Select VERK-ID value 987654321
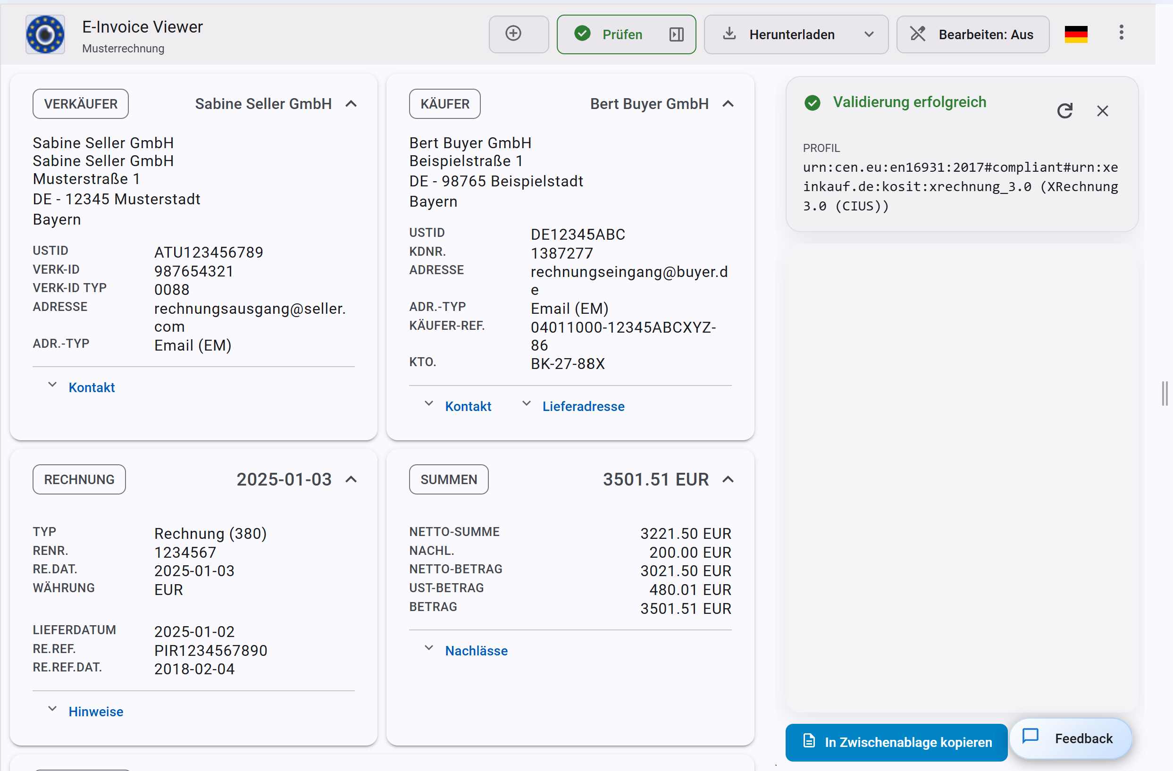Image resolution: width=1173 pixels, height=771 pixels. pos(194,271)
